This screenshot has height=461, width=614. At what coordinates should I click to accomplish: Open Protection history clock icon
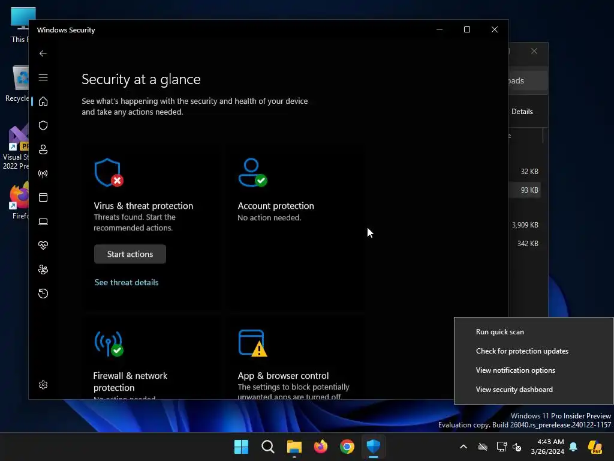(x=43, y=294)
